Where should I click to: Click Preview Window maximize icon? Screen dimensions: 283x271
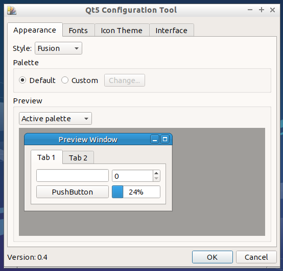point(165,140)
